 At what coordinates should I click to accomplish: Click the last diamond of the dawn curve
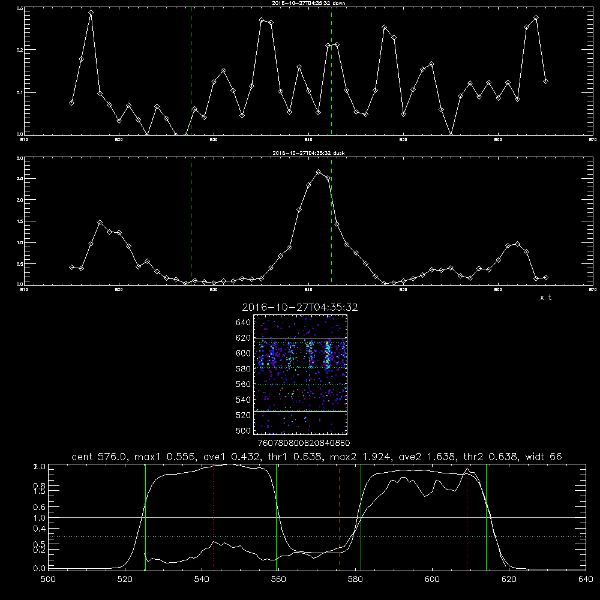pos(545,81)
